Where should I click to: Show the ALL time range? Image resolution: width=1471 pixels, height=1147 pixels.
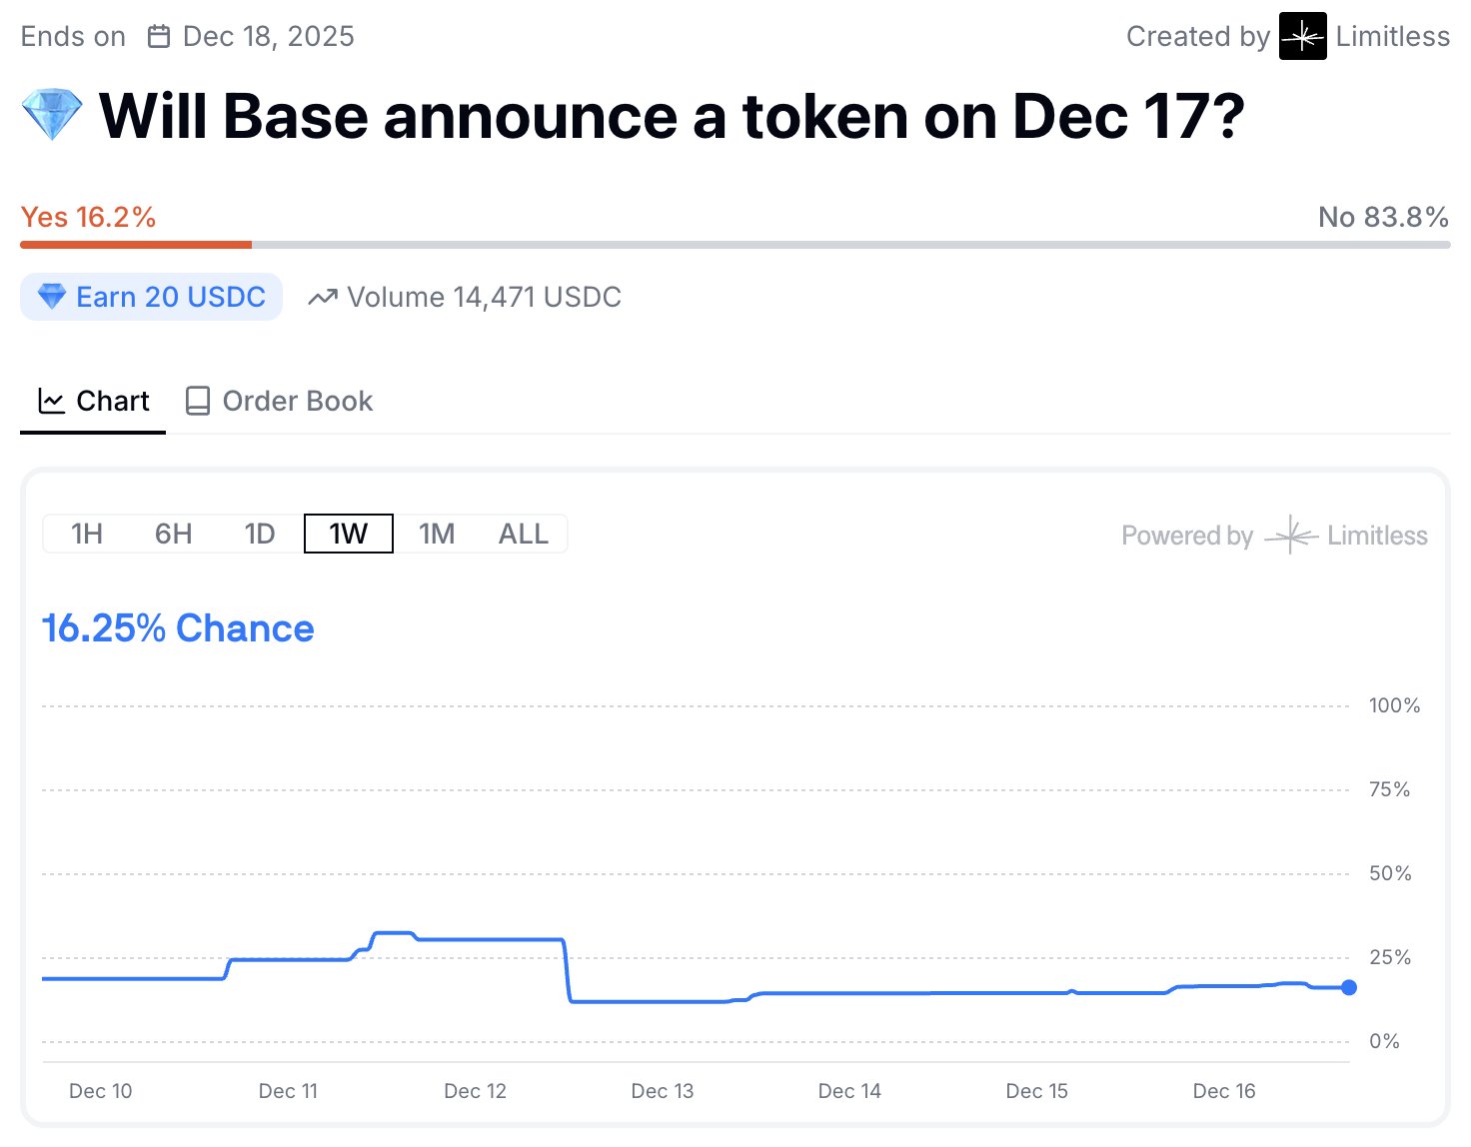point(524,534)
